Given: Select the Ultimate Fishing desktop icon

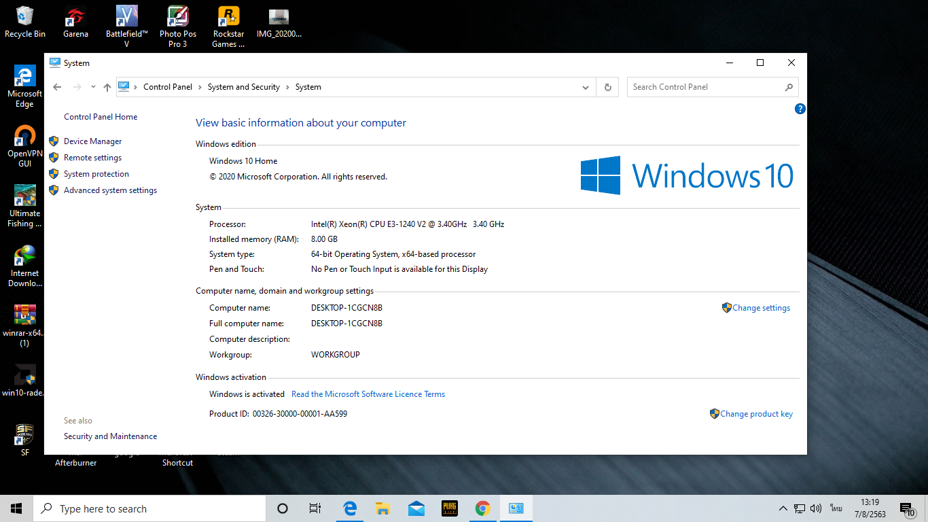Looking at the screenshot, I should point(25,206).
